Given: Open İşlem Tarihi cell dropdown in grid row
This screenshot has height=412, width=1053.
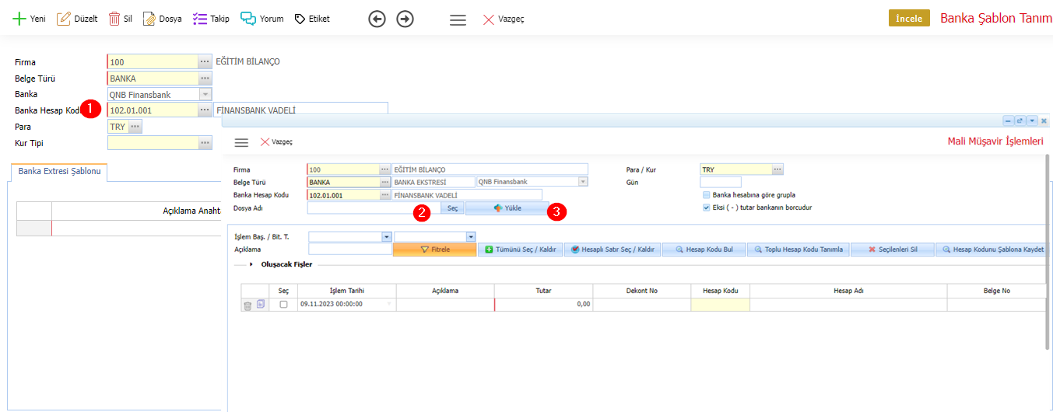Looking at the screenshot, I should point(389,305).
